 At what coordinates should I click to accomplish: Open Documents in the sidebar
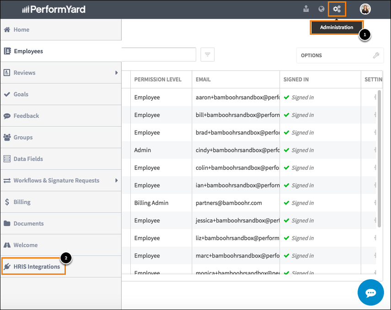[x=61, y=223]
